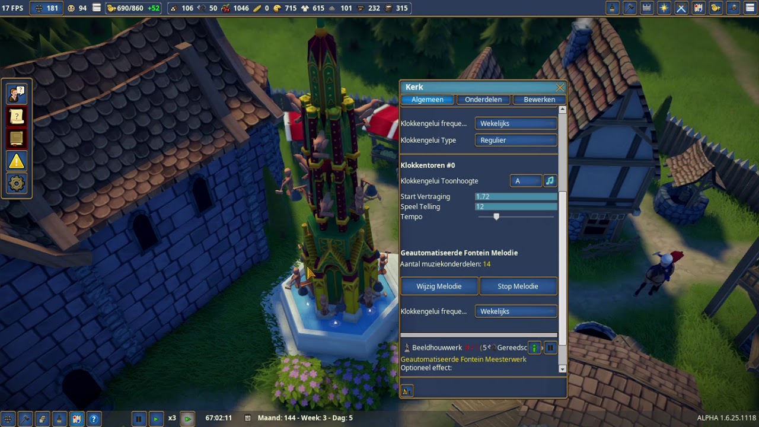Raise priority of Beeldhouwwerk with green arrow

tap(534, 348)
